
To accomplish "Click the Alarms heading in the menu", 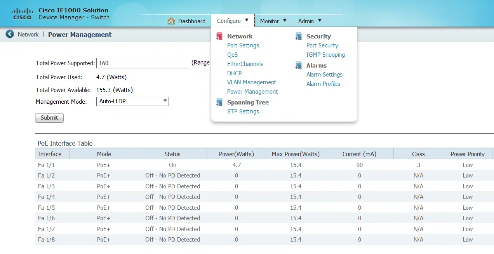I will [x=316, y=66].
